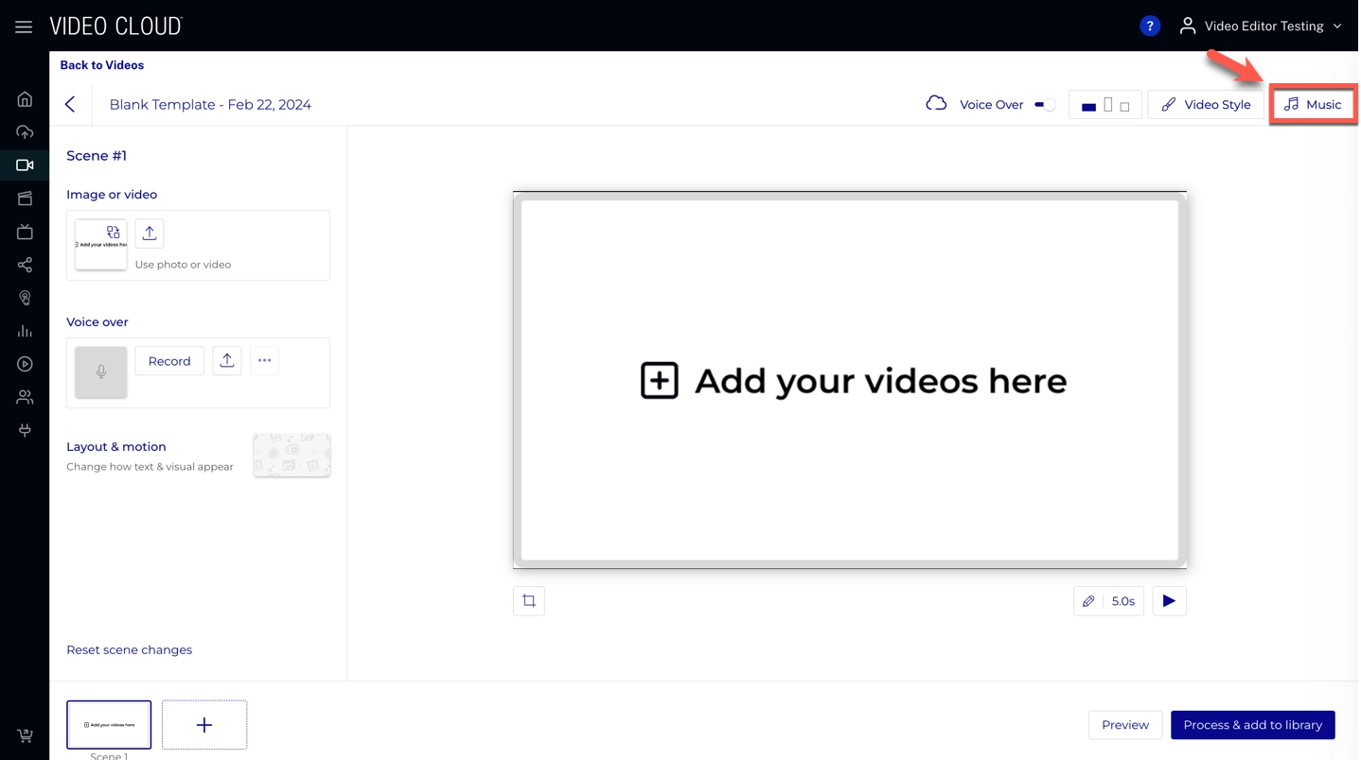Open the hamburger navigation menu
This screenshot has height=760, width=1361.
pyautogui.click(x=24, y=26)
